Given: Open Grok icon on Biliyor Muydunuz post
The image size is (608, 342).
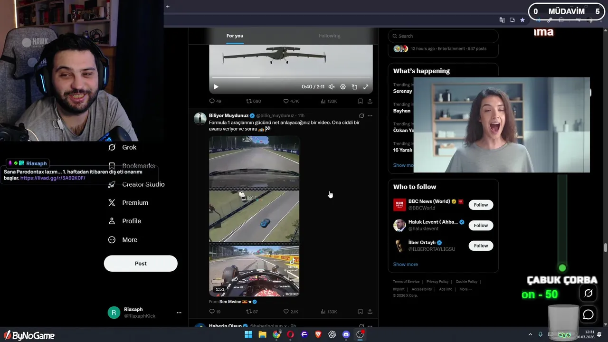Looking at the screenshot, I should pos(361,115).
